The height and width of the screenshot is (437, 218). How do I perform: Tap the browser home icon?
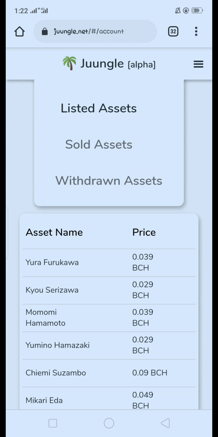[x=19, y=31]
